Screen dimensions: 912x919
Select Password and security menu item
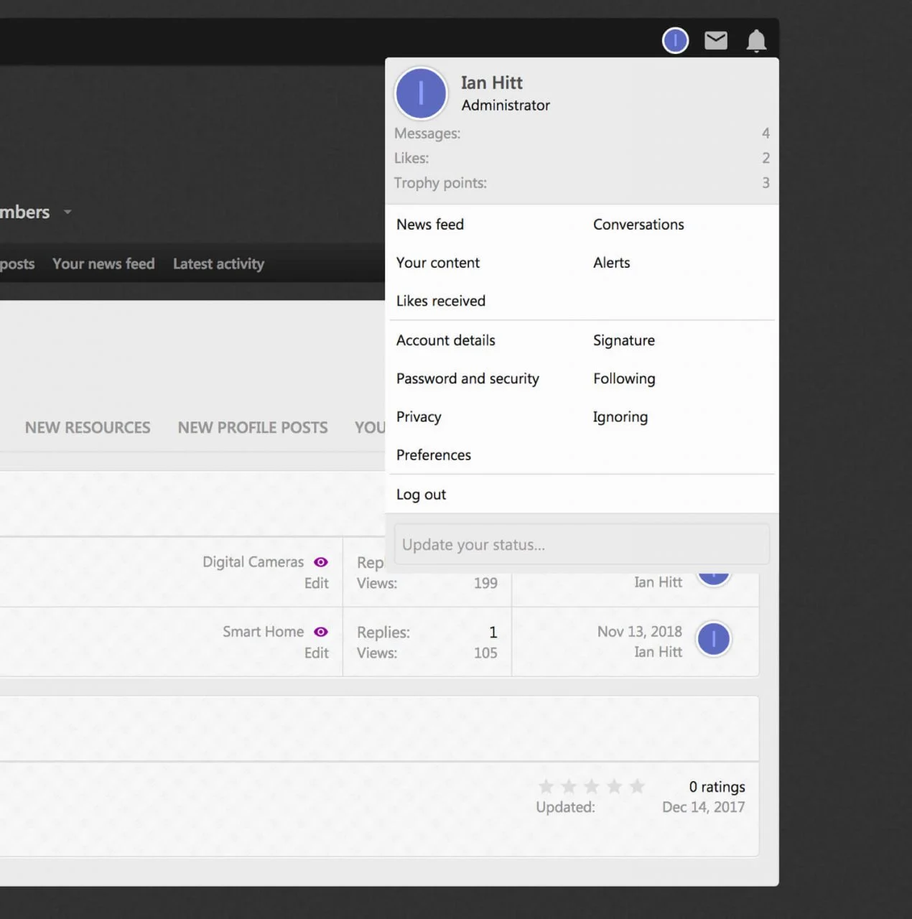(467, 379)
